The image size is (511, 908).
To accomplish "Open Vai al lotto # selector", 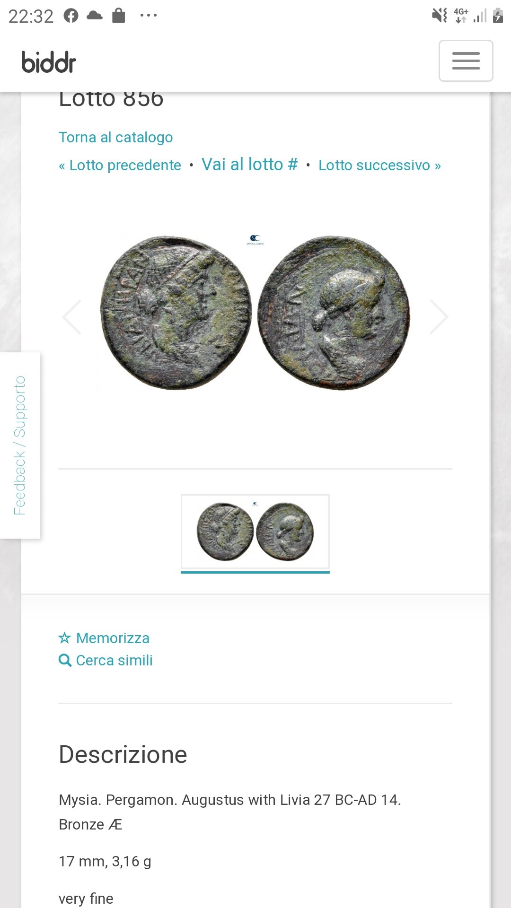I will tap(250, 165).
